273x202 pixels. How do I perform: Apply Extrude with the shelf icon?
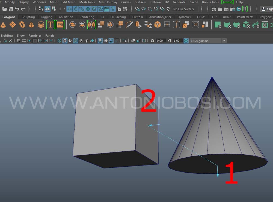click(x=139, y=25)
